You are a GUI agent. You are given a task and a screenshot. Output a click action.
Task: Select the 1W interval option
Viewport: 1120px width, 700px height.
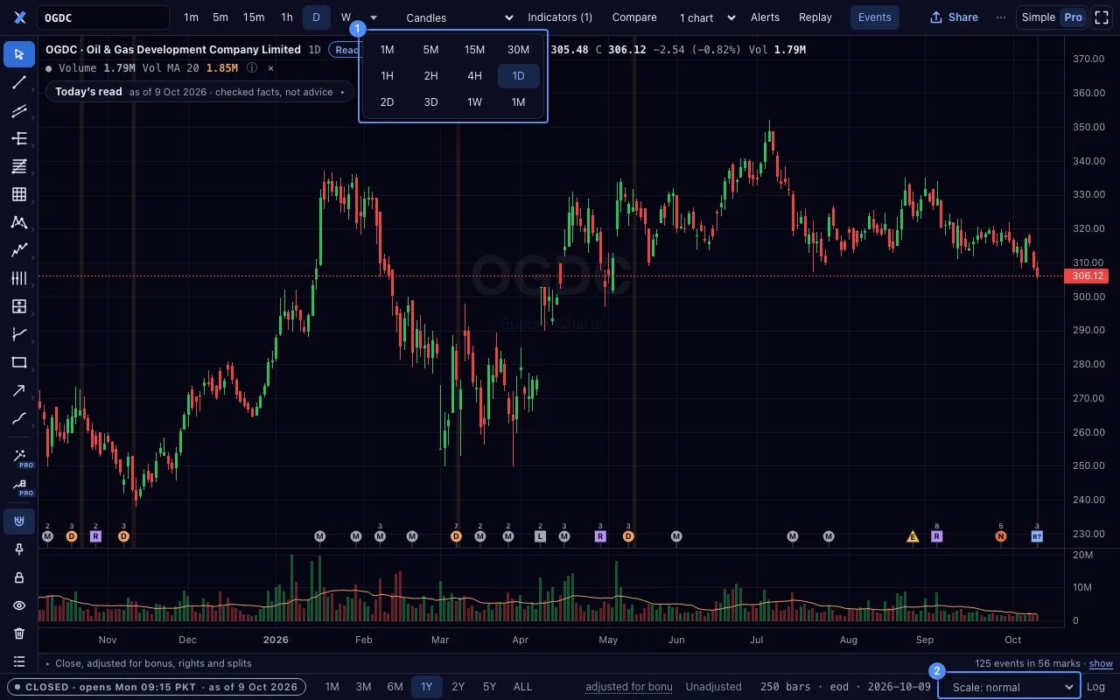(x=474, y=102)
